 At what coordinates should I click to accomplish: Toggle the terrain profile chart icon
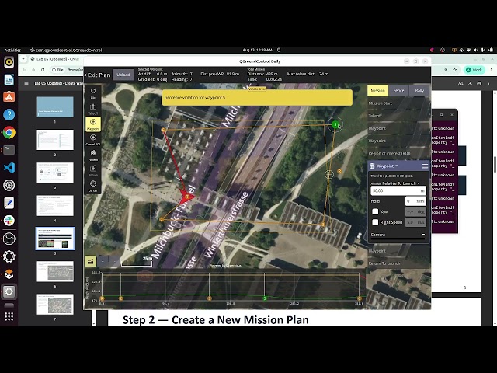coord(90,261)
